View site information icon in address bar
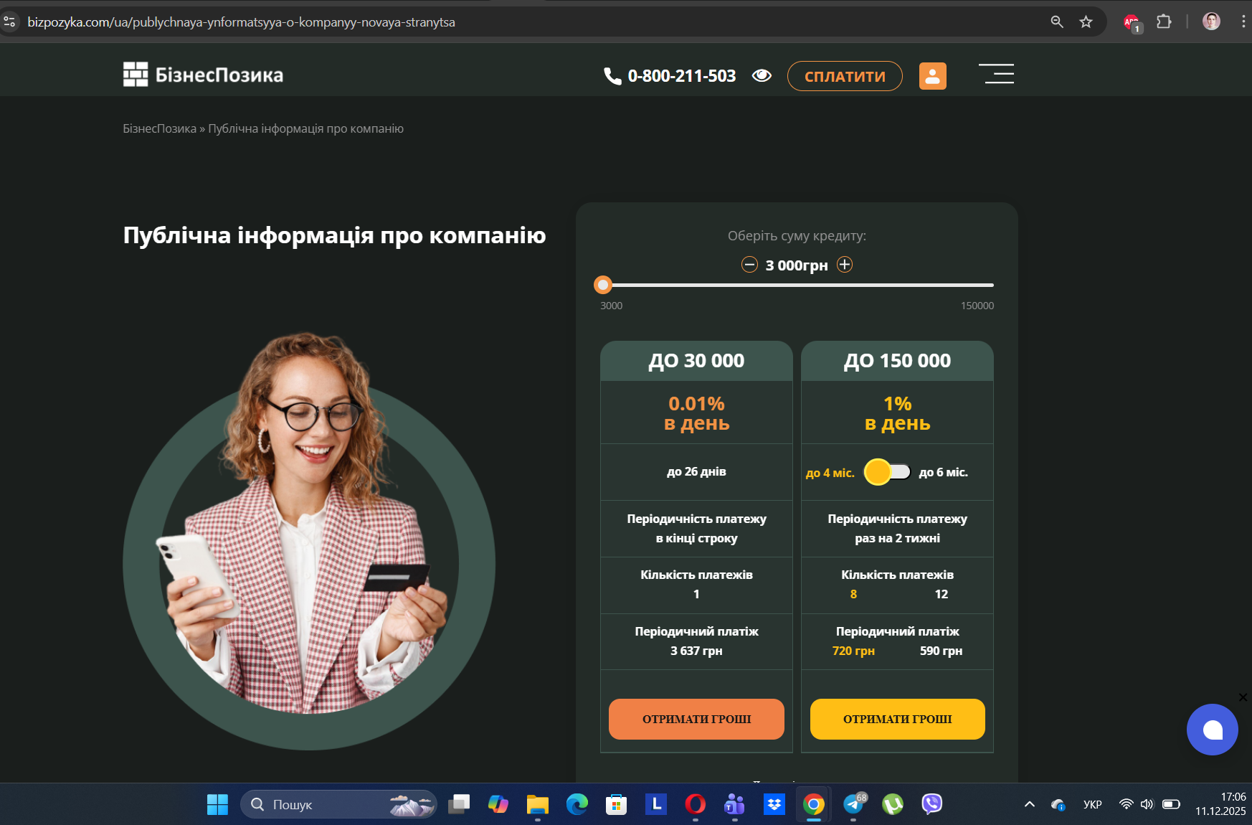 pos(10,22)
